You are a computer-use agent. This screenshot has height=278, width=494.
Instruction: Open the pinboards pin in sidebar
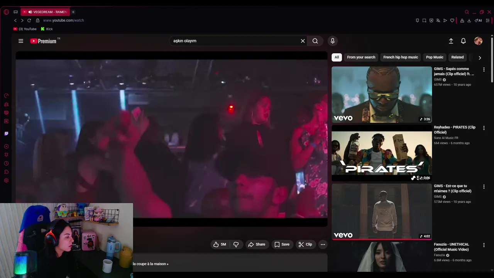(x=6, y=154)
